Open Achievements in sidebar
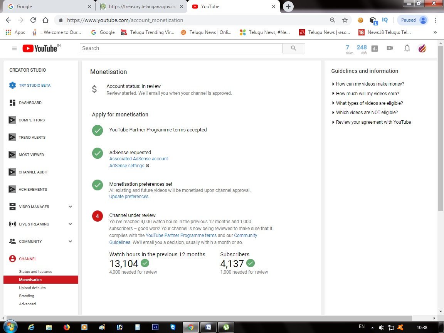444x333 pixels. (x=32, y=190)
